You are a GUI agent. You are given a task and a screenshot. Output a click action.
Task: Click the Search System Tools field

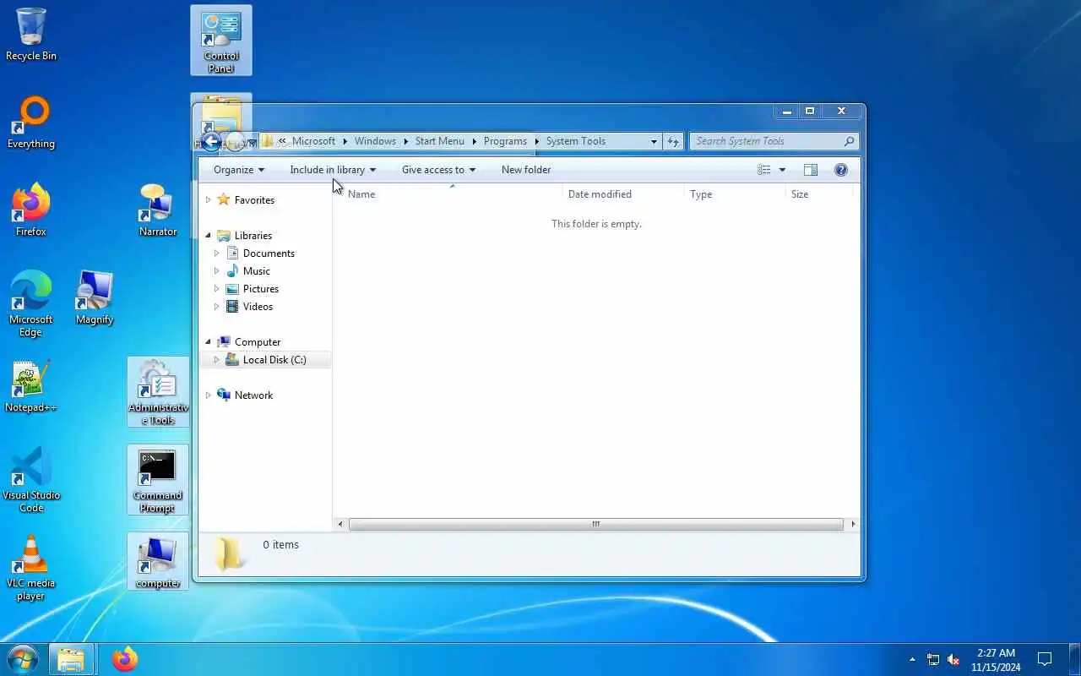tap(766, 141)
